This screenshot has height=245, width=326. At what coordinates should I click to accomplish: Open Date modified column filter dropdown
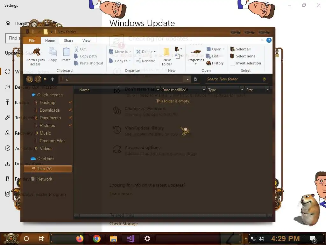(x=204, y=90)
